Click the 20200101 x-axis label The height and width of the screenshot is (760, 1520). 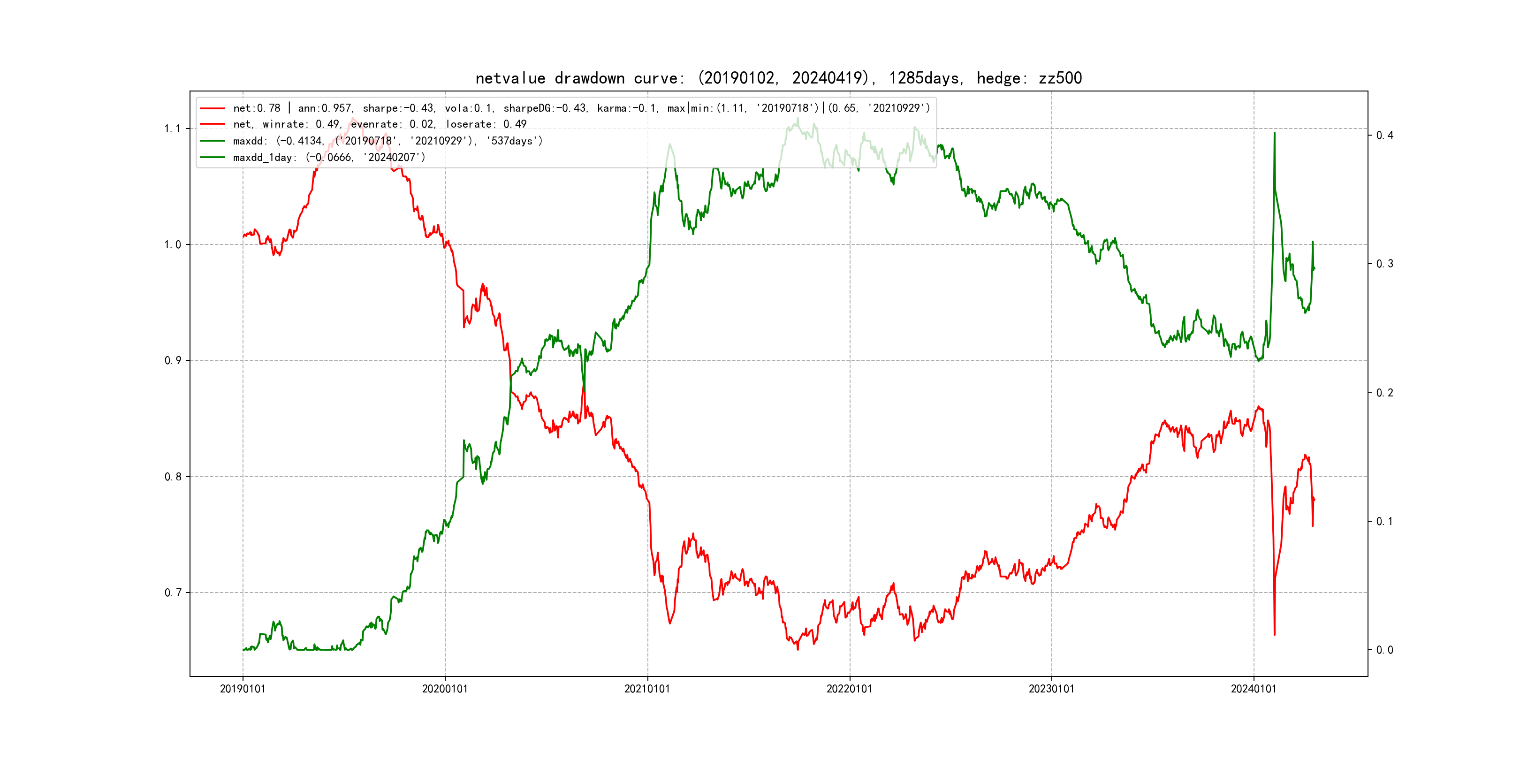tap(445, 689)
